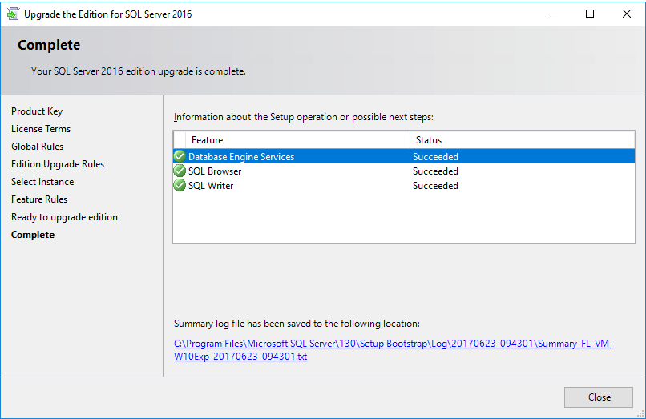Viewport: 646px width, 419px height.
Task: Click the Close button
Action: [598, 397]
